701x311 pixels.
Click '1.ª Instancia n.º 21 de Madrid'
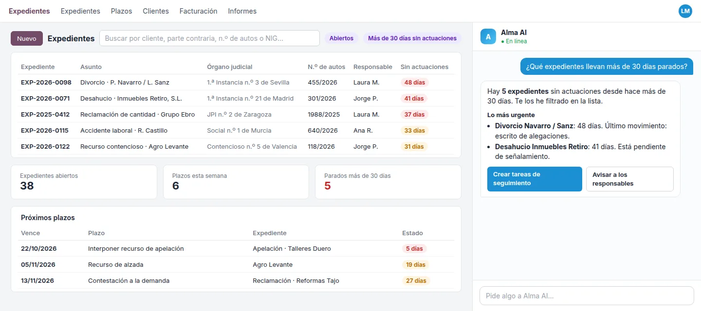tap(250, 99)
